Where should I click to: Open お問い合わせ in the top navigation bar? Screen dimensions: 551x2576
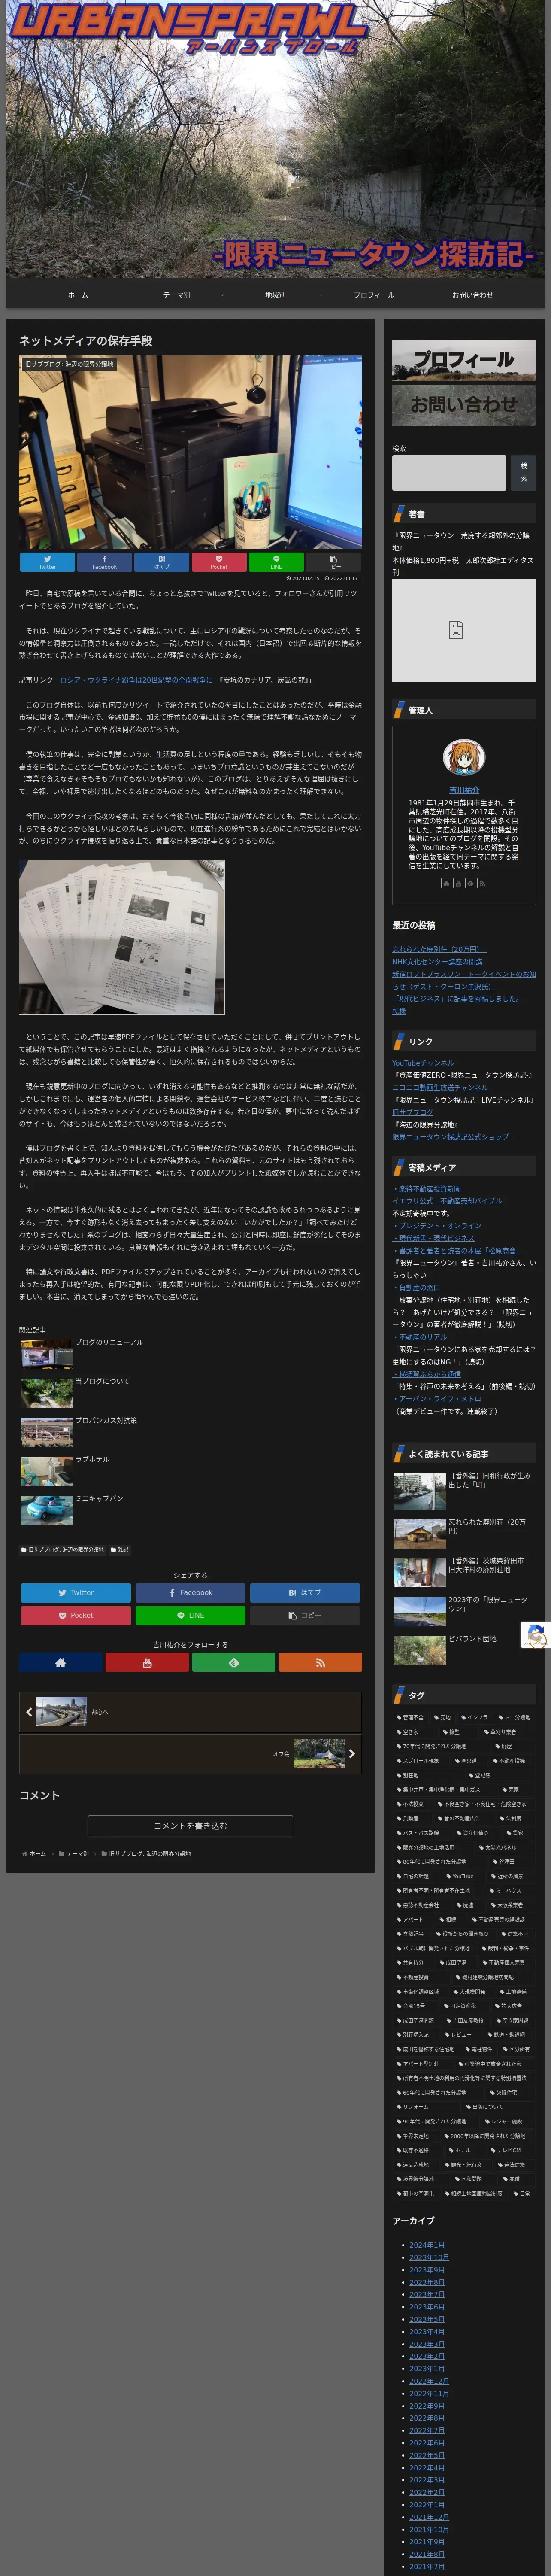click(472, 295)
